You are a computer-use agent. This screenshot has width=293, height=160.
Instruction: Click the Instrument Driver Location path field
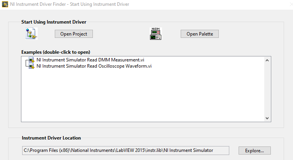click(126, 150)
